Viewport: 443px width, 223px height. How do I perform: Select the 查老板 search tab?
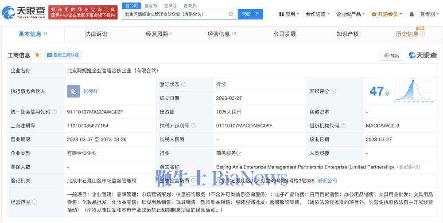tap(151, 5)
